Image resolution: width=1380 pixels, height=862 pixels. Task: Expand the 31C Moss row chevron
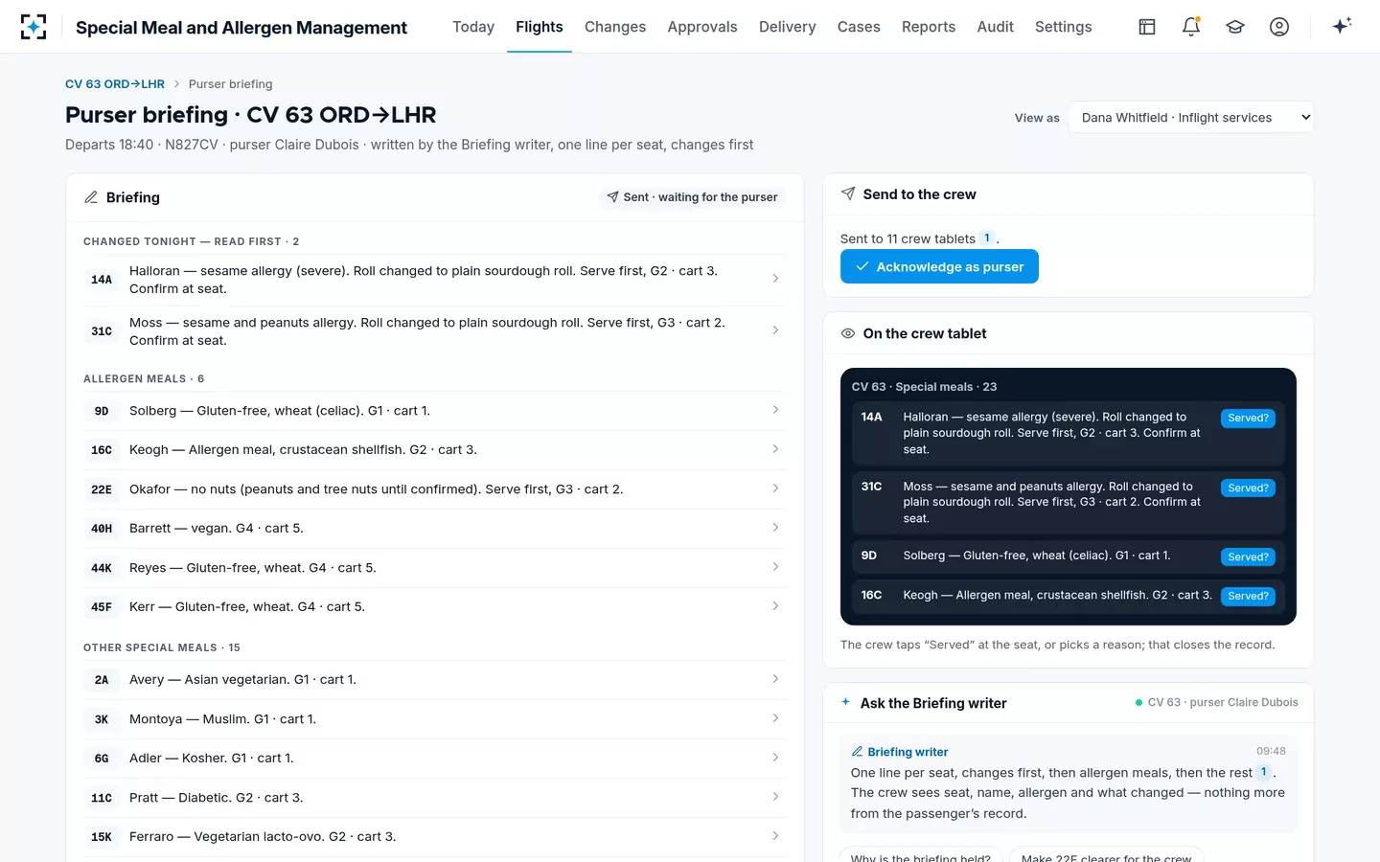[775, 330]
